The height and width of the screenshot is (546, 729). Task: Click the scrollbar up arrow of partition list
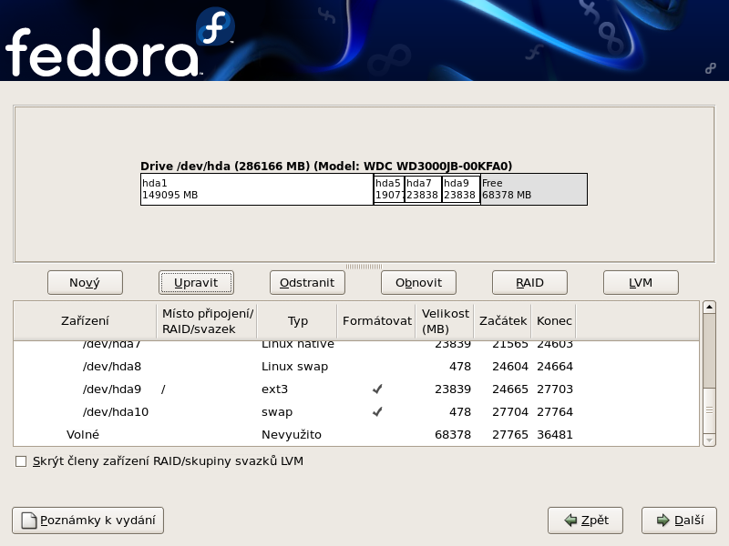click(709, 307)
